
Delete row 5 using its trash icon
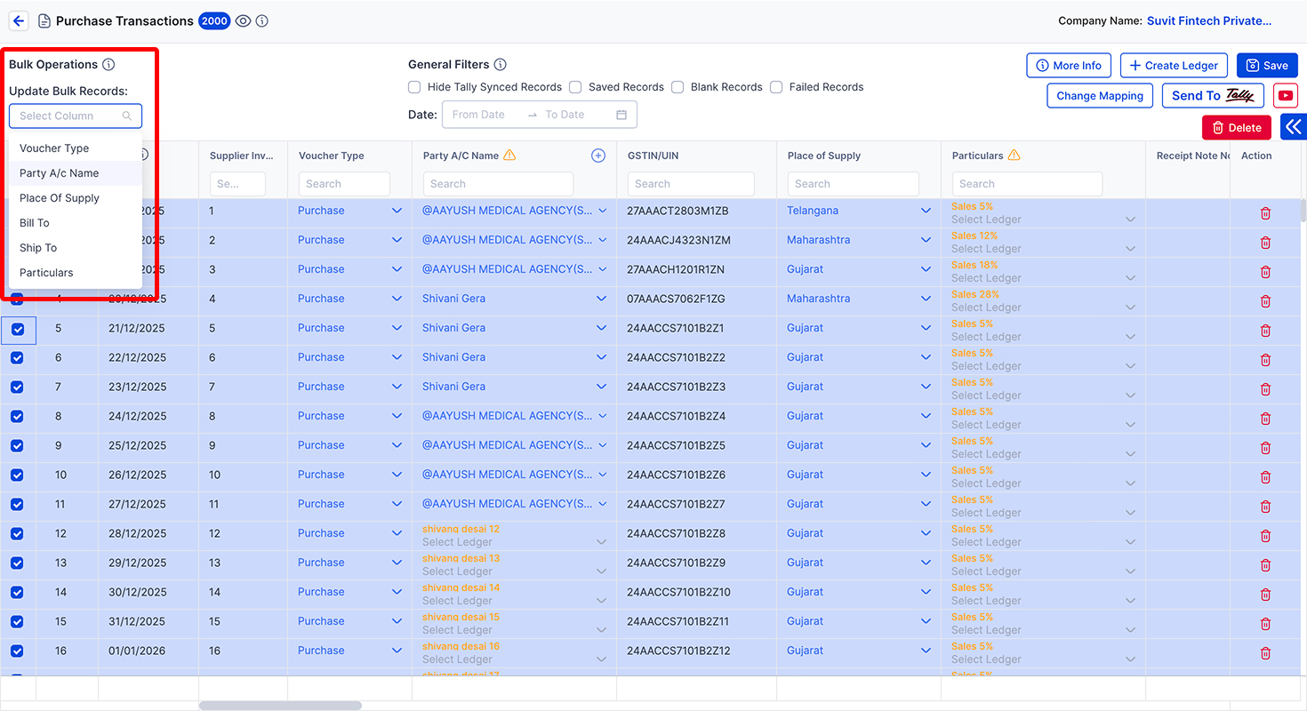point(1266,331)
